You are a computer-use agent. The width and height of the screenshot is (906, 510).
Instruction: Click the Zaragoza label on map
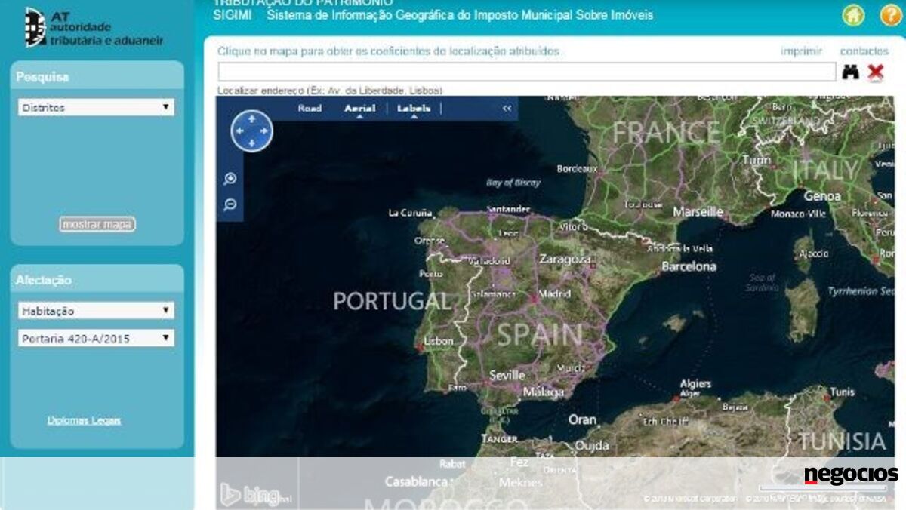(565, 260)
